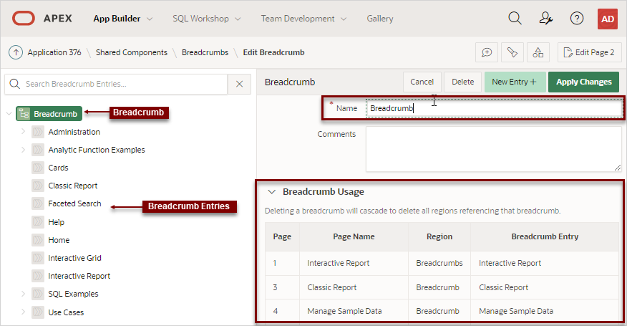Expand the Analytic Function Examples node
This screenshot has height=326, width=627.
23,149
